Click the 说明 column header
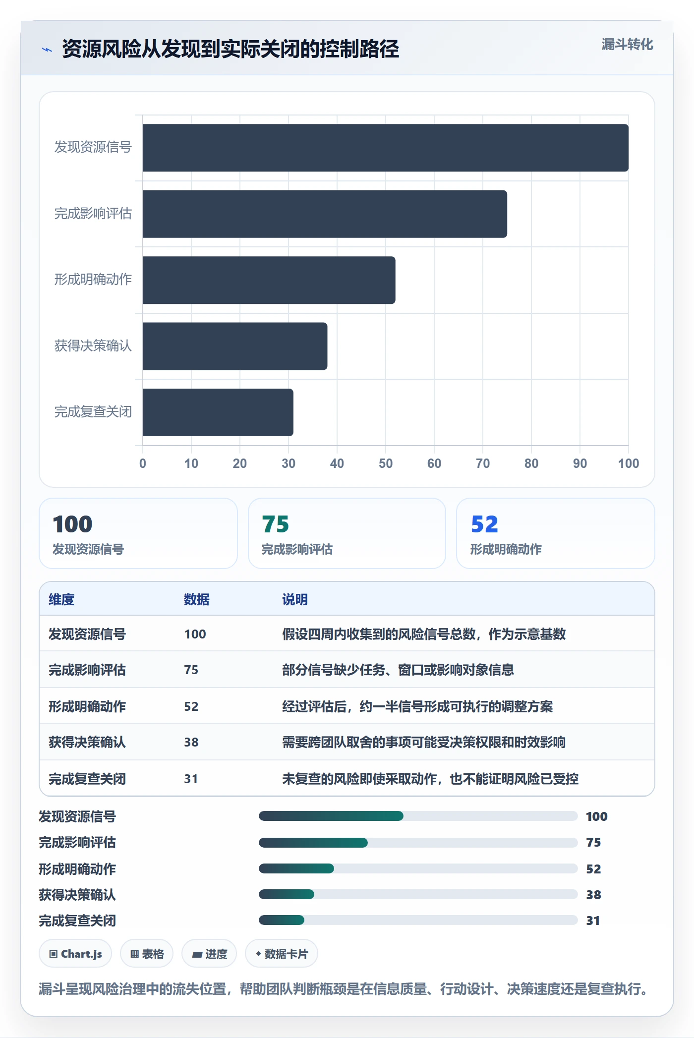694x1038 pixels. tap(295, 599)
